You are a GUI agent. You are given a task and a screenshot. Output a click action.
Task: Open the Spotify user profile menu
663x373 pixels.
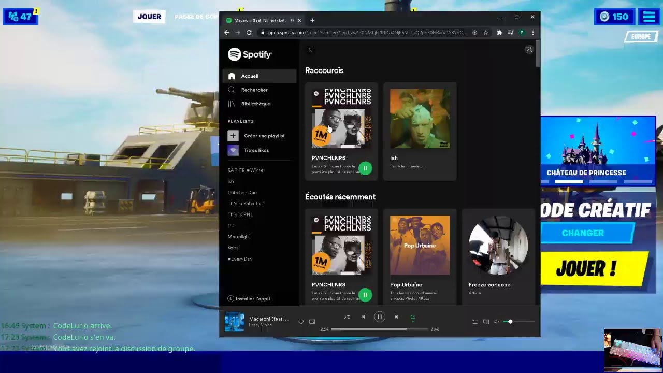(529, 50)
